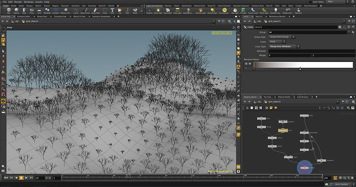Select the File shelf tool

(x=120, y=11)
